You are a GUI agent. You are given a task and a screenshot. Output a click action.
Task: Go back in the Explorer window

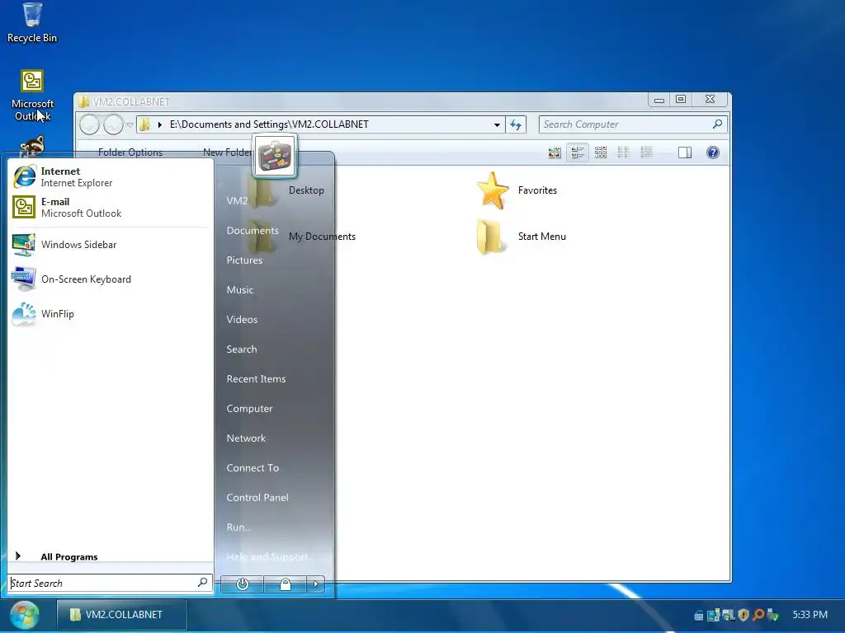coord(89,125)
